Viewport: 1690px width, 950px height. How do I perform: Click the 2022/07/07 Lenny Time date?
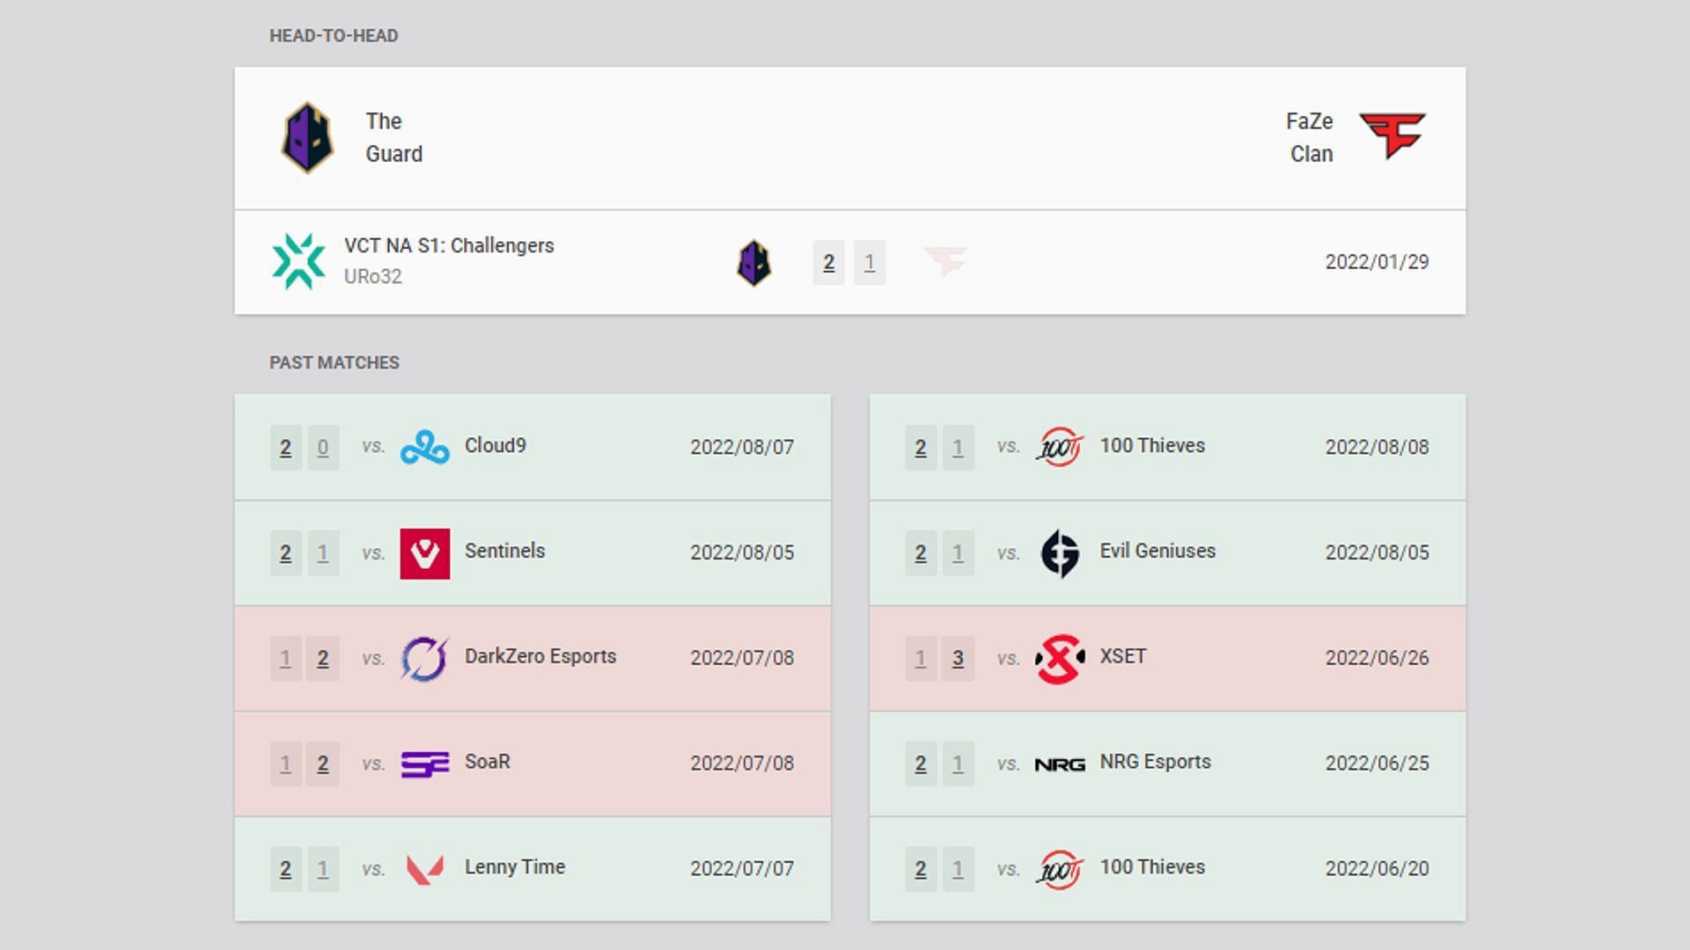point(742,869)
